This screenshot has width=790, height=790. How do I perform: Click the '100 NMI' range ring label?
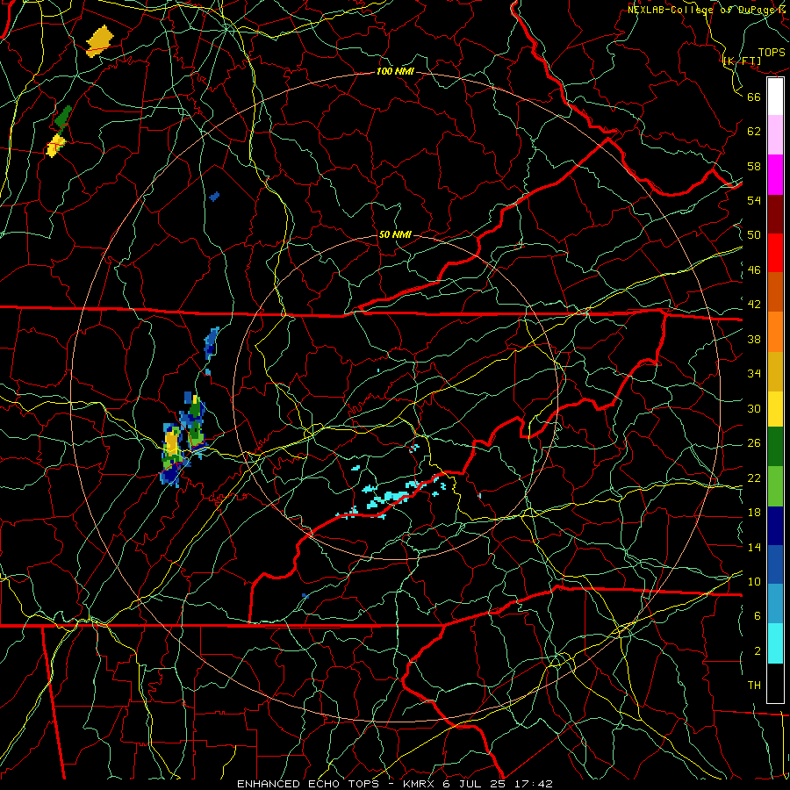[395, 72]
